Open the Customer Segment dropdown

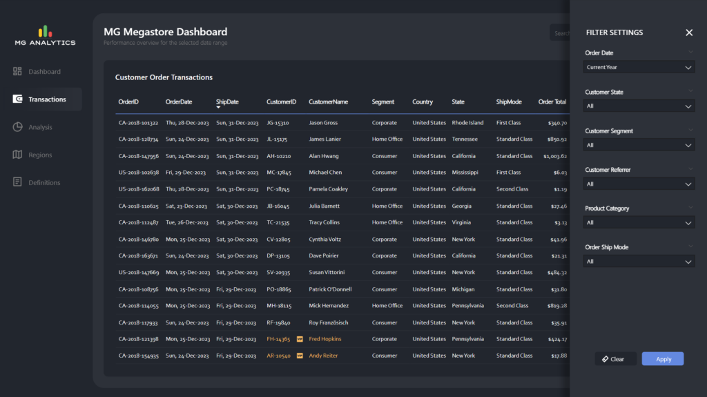(x=639, y=145)
